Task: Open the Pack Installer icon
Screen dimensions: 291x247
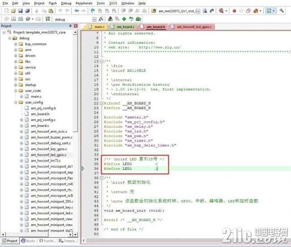Action: 138,19
